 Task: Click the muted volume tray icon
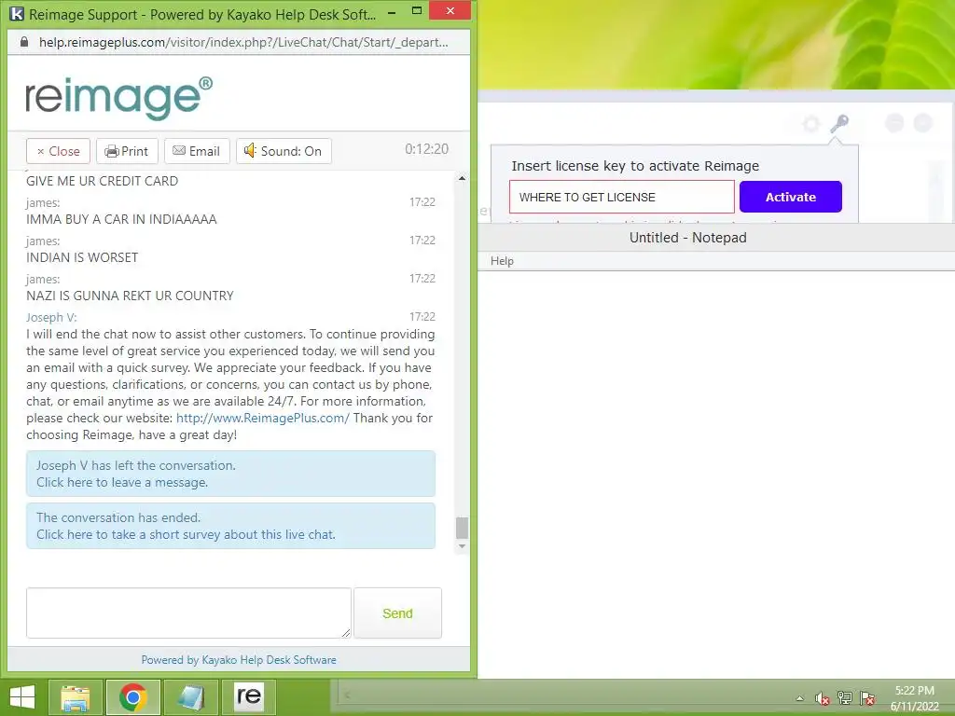(823, 698)
